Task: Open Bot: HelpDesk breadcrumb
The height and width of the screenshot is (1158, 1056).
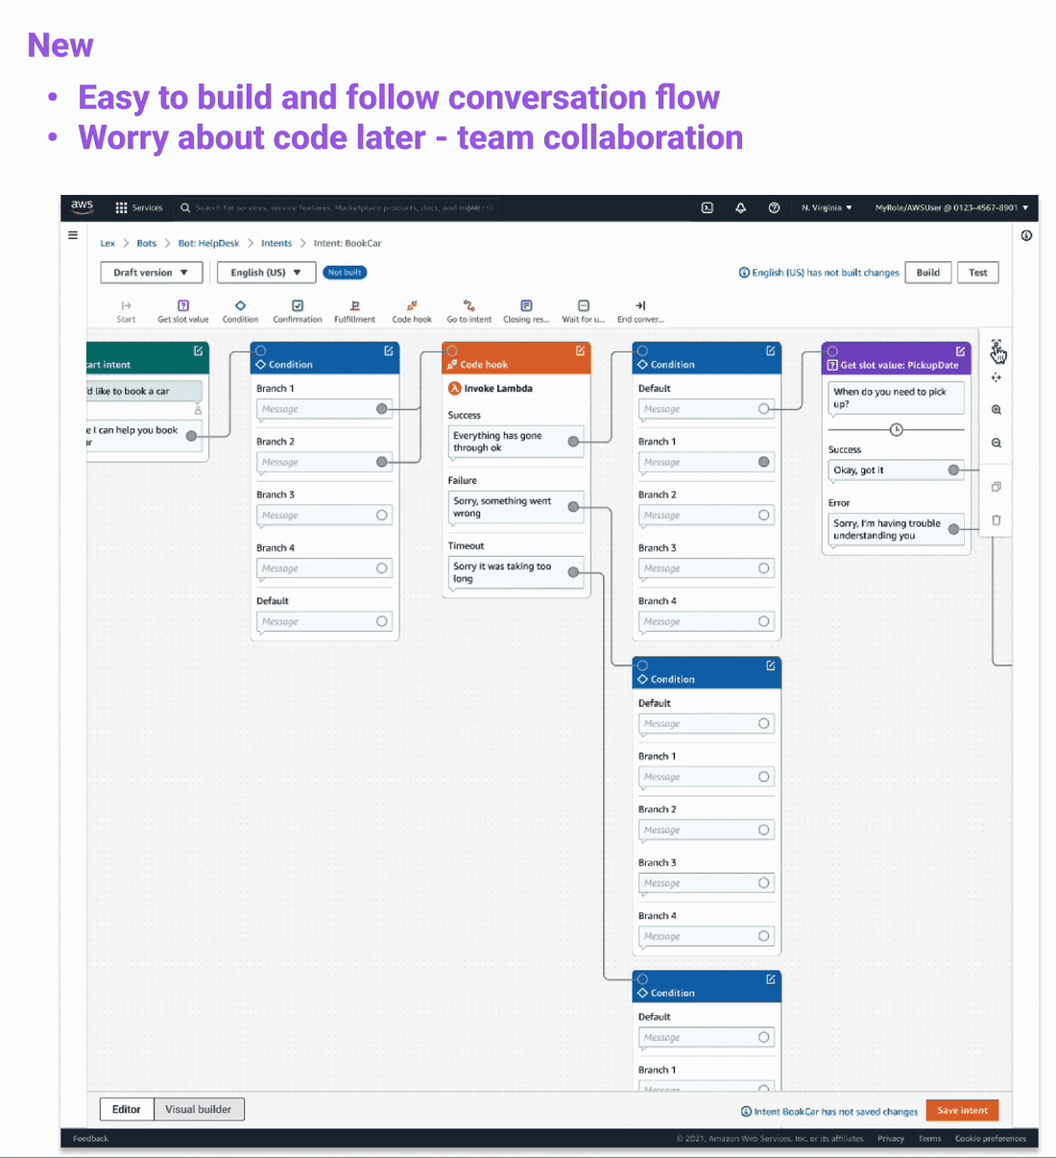Action: 208,243
